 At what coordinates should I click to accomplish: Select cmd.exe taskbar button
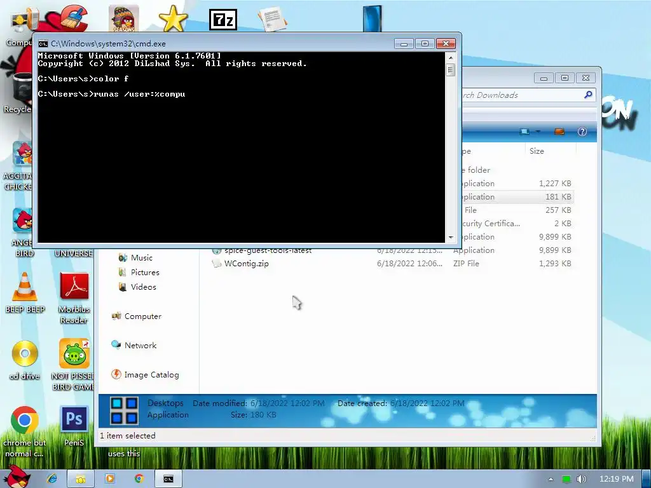(x=168, y=479)
